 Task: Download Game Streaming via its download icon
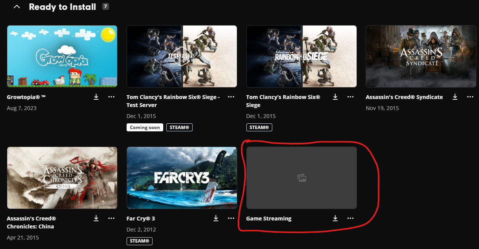click(335, 218)
